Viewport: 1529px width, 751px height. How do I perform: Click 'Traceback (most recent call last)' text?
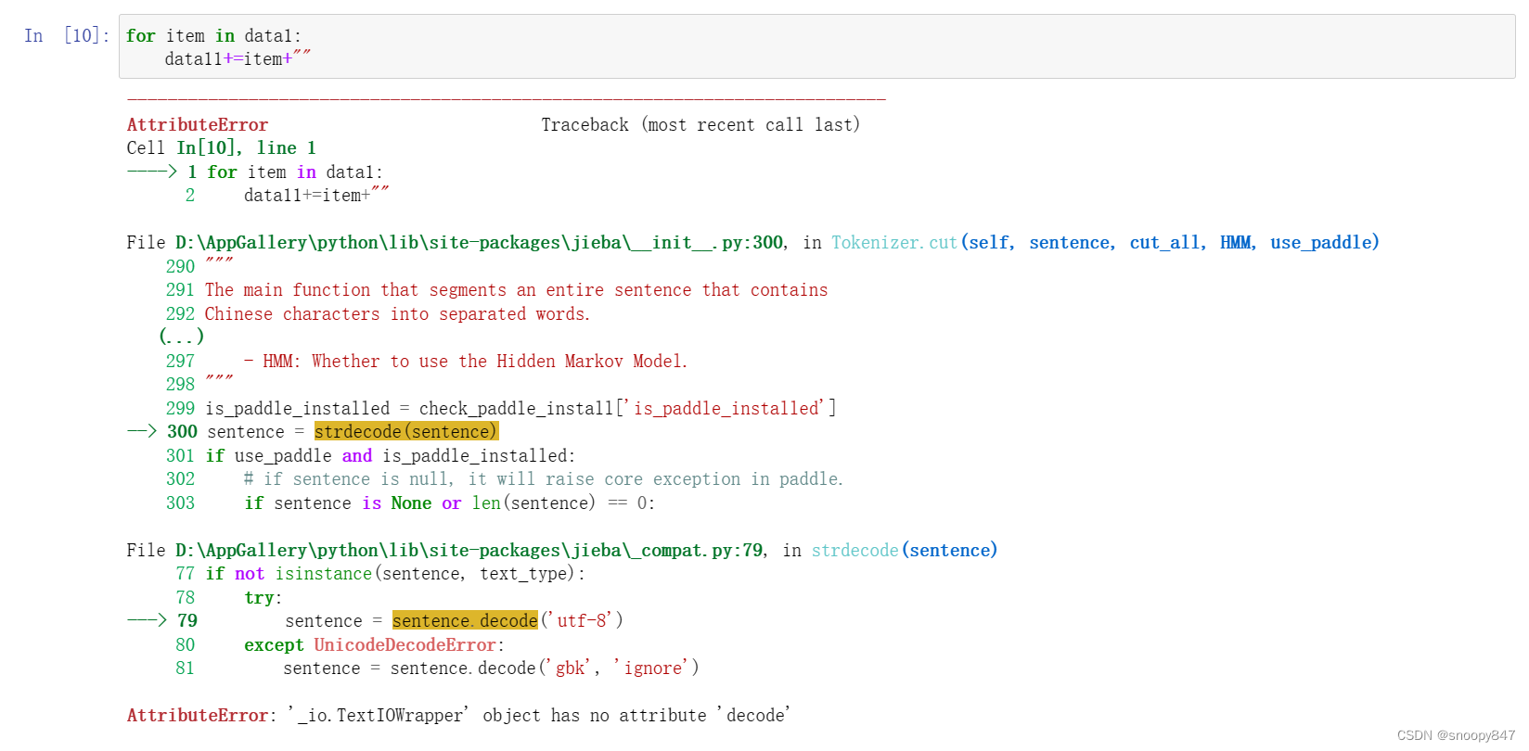pyautogui.click(x=700, y=124)
